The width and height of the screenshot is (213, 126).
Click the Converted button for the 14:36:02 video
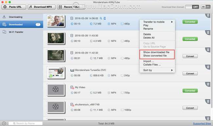coord(190,22)
